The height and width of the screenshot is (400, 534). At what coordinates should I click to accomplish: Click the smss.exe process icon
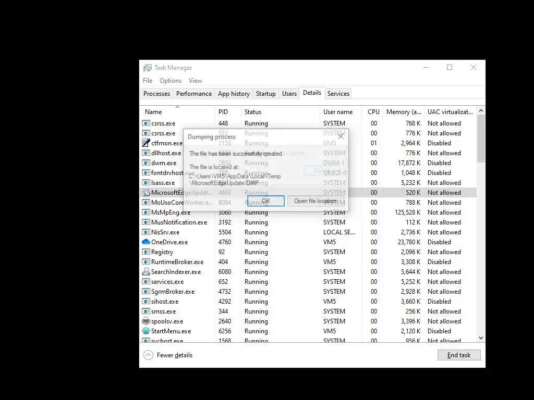[x=146, y=311]
